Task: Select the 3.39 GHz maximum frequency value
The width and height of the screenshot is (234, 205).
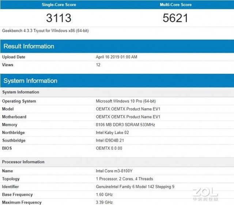Action: point(104,202)
